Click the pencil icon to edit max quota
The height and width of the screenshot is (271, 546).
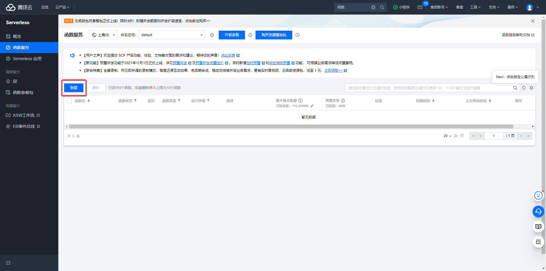312,106
